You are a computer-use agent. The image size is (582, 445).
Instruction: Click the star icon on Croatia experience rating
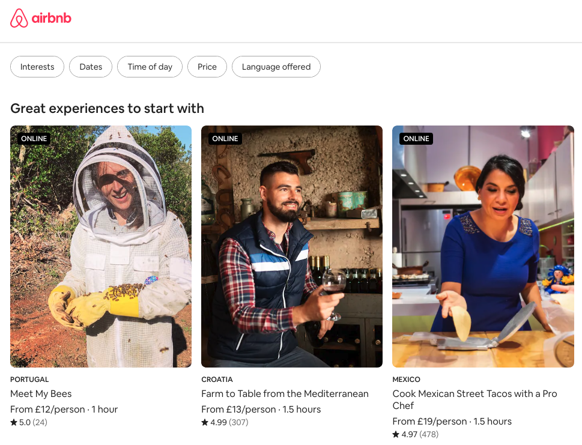tap(204, 422)
